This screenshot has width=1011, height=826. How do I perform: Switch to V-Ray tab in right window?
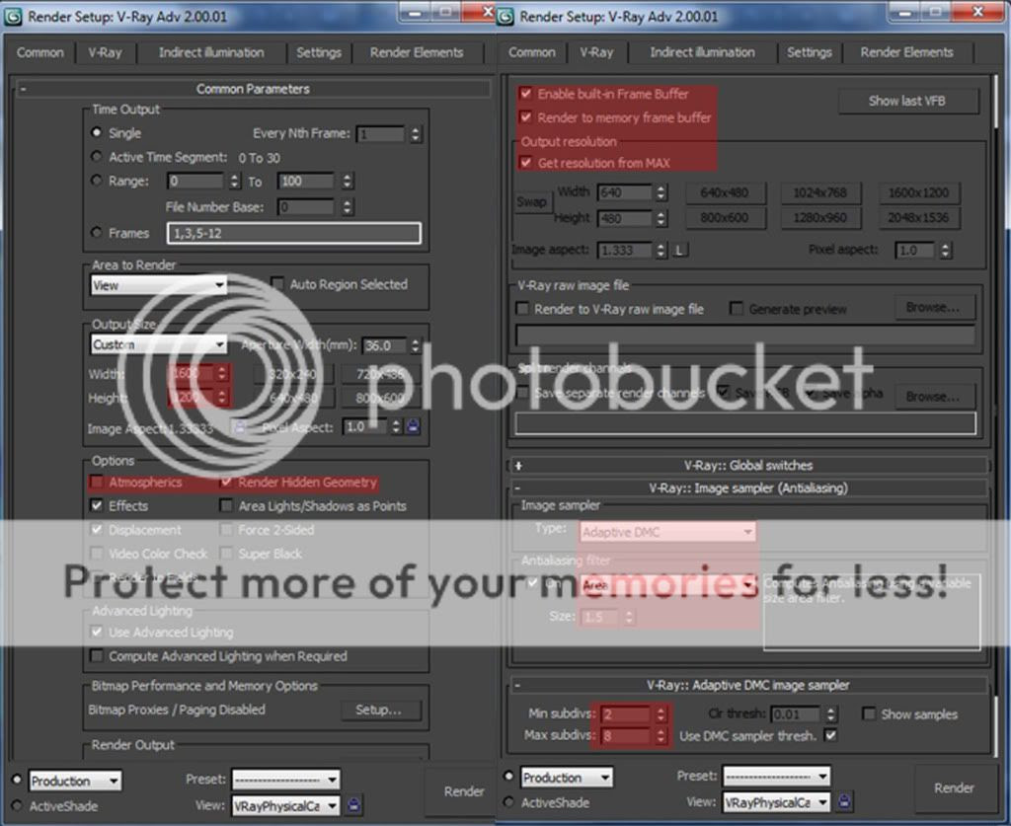[596, 52]
